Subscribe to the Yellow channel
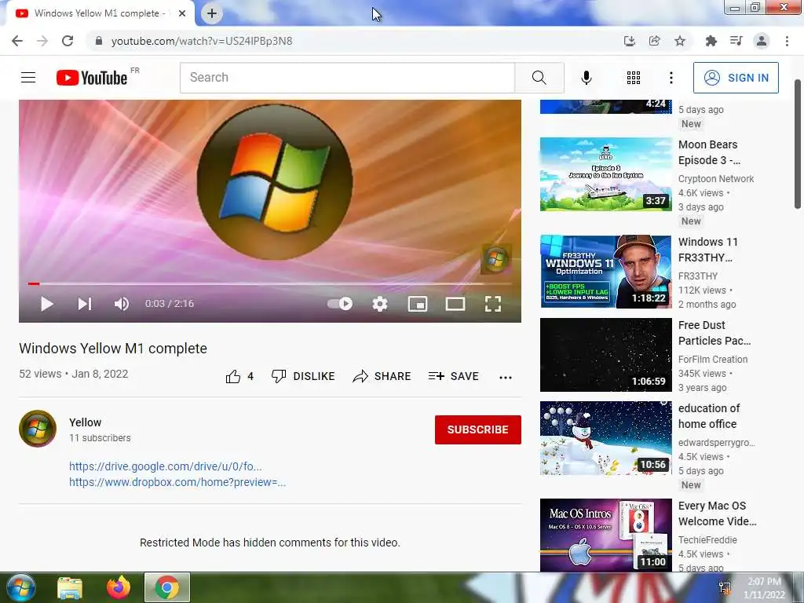This screenshot has height=603, width=804. pyautogui.click(x=478, y=429)
